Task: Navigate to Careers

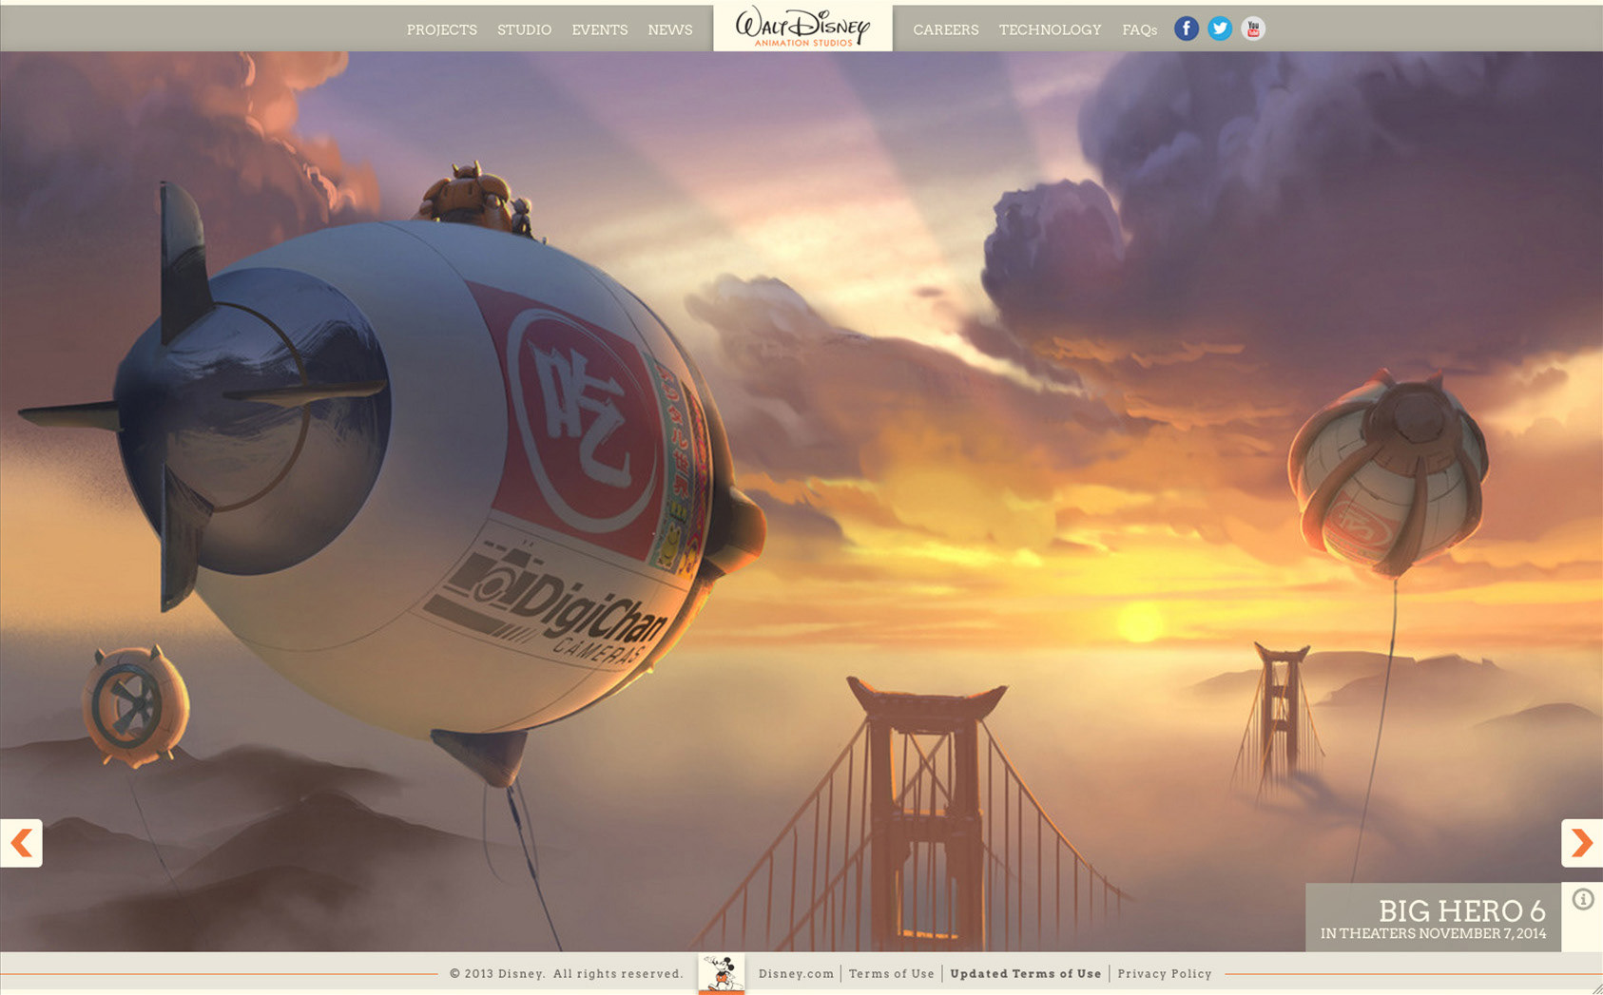Action: [x=946, y=29]
